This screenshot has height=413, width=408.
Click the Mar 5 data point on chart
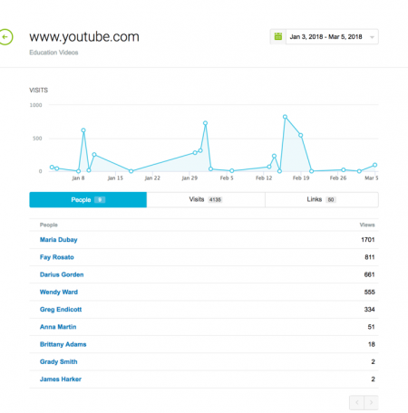click(374, 165)
